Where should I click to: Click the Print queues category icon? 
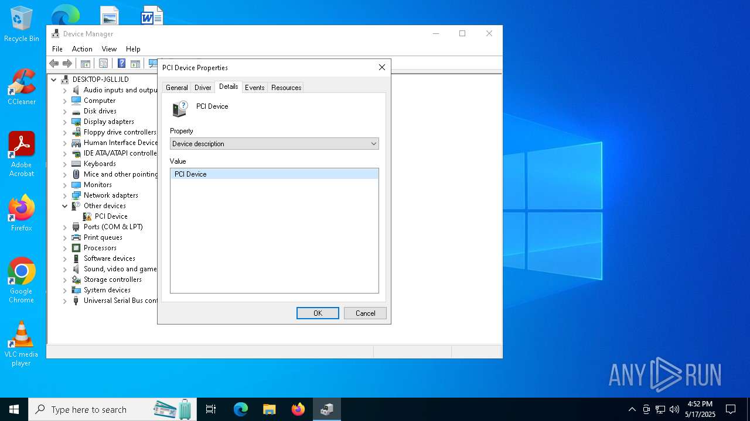point(76,237)
